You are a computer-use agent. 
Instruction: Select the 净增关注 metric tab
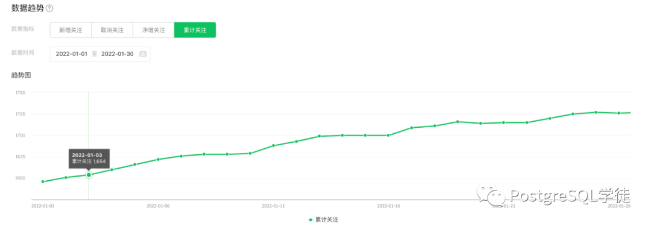tap(154, 30)
